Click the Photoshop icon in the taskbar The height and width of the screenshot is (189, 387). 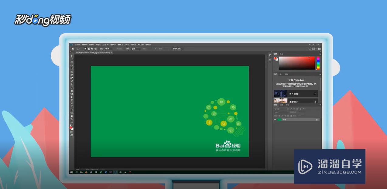click(115, 172)
